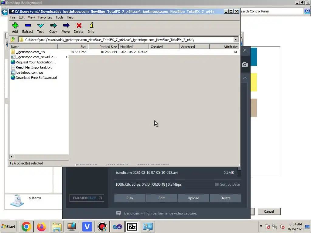311x233 pixels.
Task: Click Cancel in Desktop Background window
Action: 269,211
